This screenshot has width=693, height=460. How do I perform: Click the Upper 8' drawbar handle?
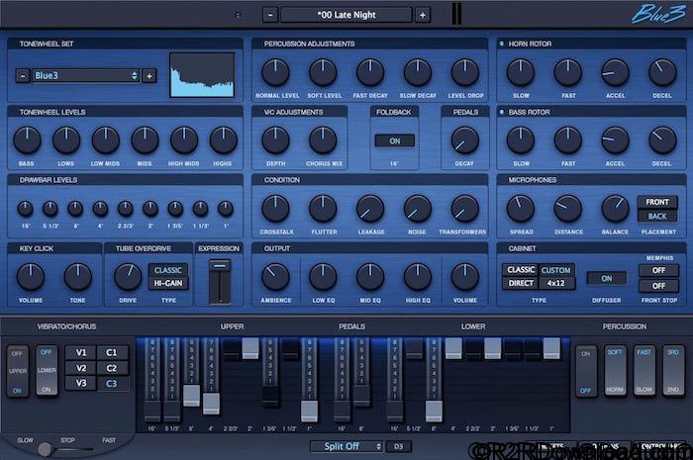coord(191,396)
